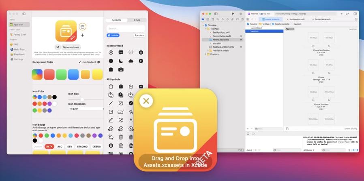Choose the square and pencil symbol in All Symbols
Viewport: 364px width, 181px height.
coord(111,112)
